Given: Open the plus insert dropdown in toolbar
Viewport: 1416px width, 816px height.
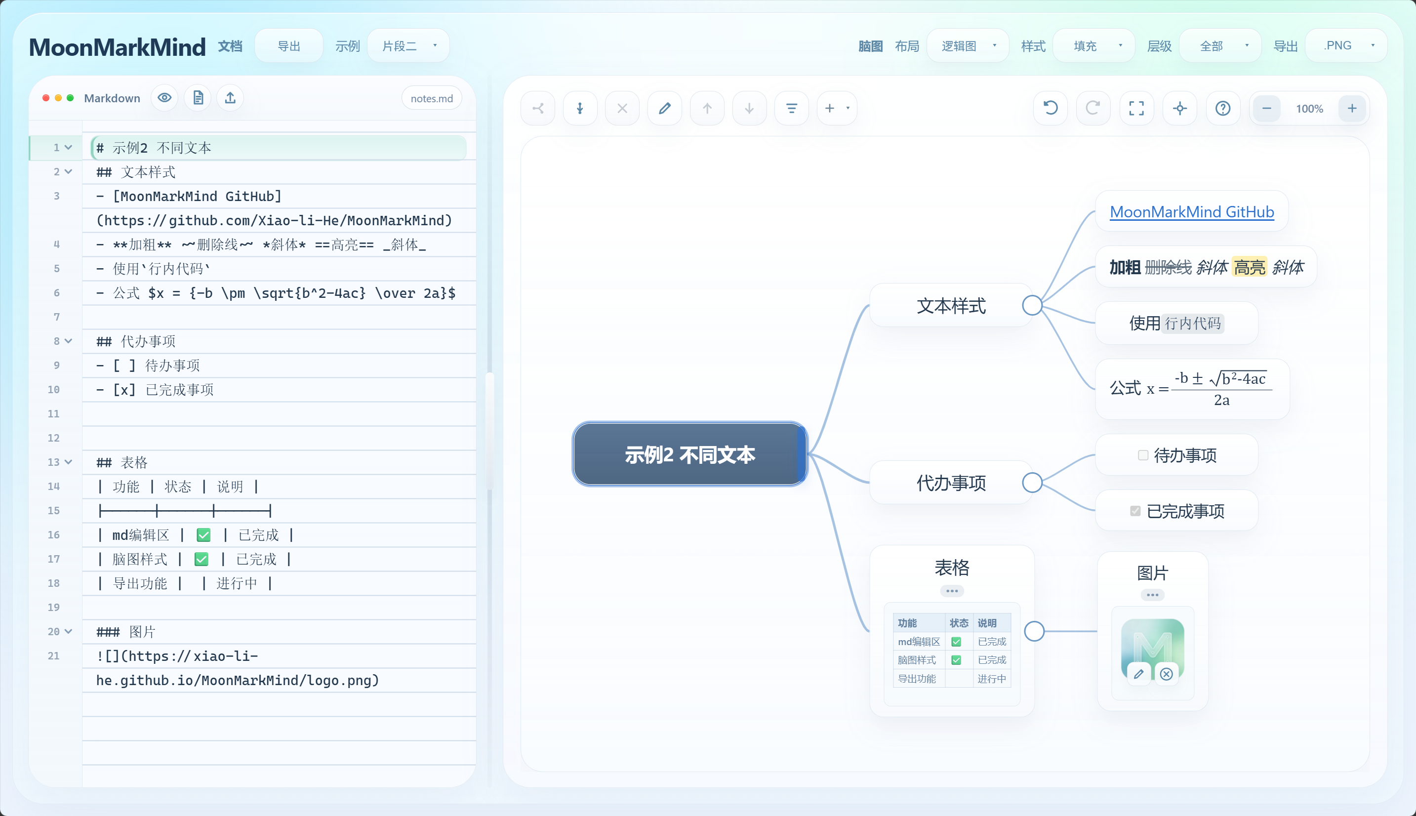Looking at the screenshot, I should coord(837,108).
